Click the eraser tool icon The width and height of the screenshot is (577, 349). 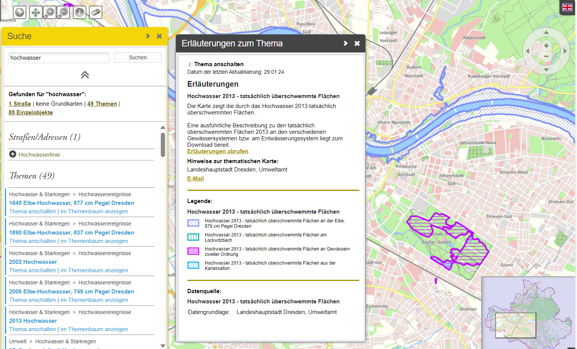pos(95,13)
